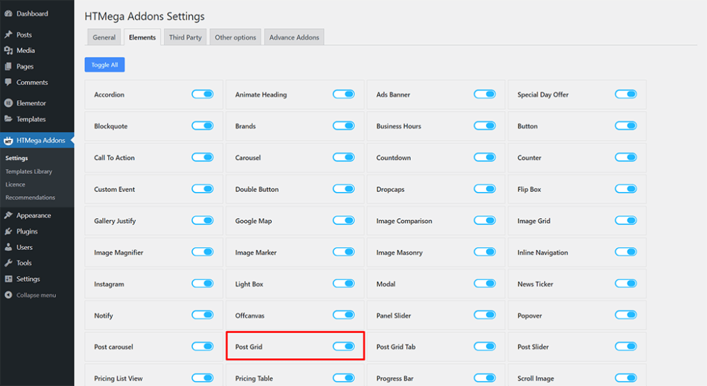
Task: Disable the Custom Event toggle
Action: tap(202, 189)
